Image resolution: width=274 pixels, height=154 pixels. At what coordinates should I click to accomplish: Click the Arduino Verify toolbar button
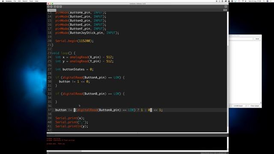click(x=48, y=7)
